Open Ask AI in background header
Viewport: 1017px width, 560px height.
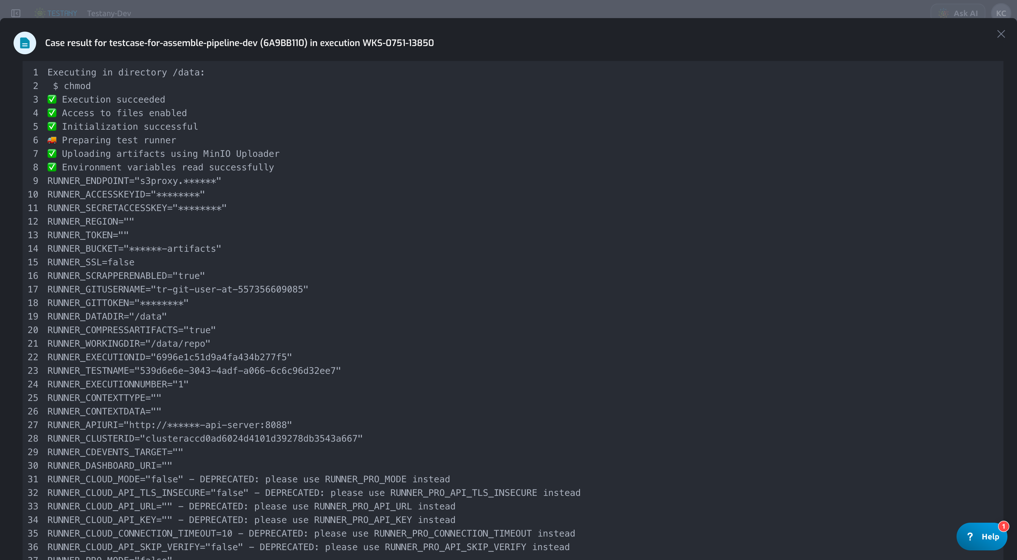pos(957,13)
